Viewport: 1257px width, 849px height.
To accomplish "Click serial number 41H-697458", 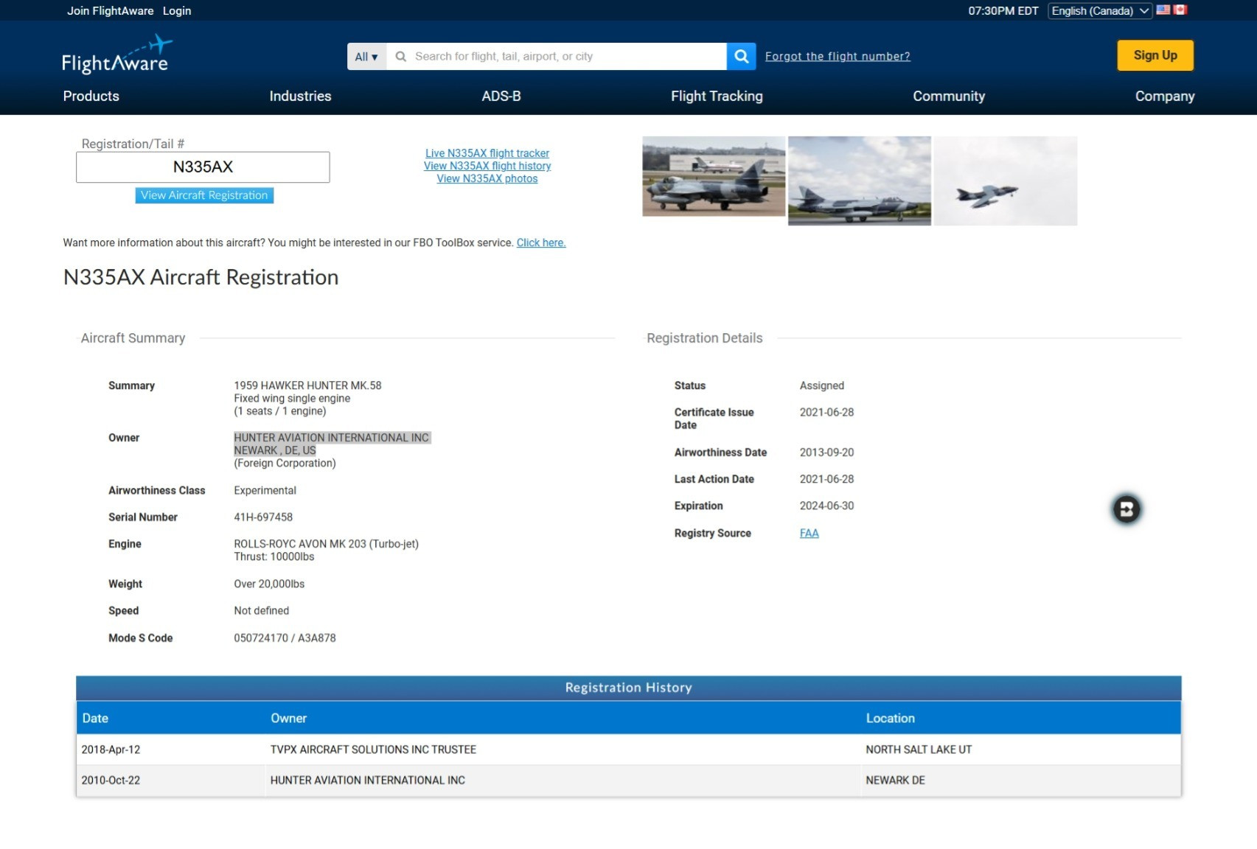I will (x=263, y=517).
